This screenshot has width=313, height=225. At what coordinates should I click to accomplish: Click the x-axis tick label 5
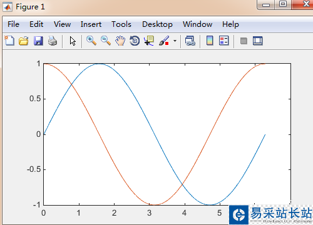219,213
